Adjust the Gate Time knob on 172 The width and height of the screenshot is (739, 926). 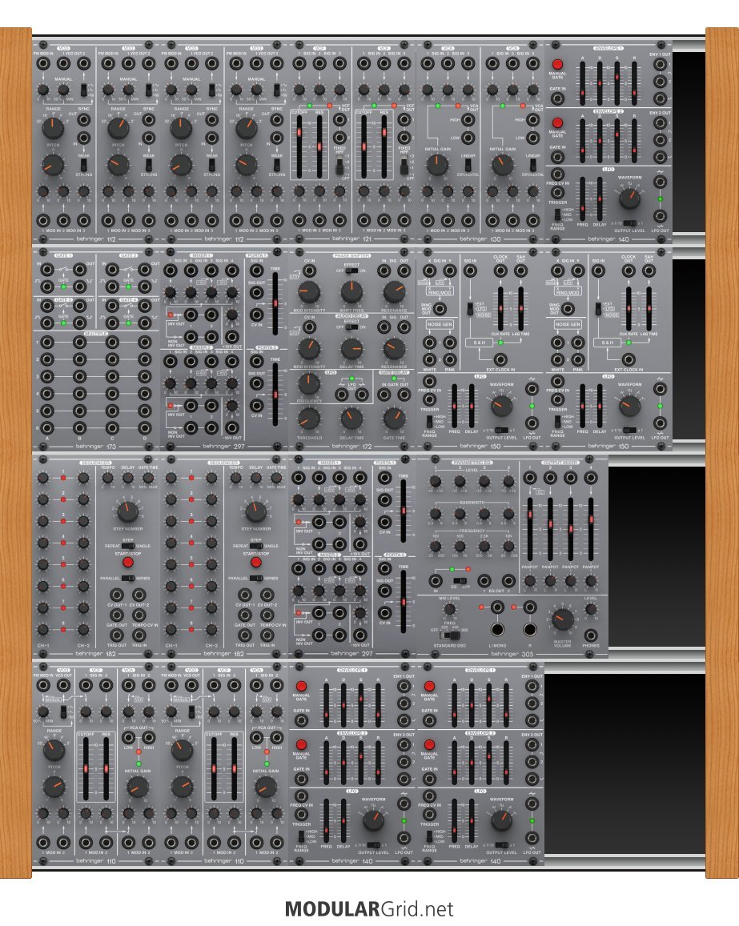(x=394, y=419)
